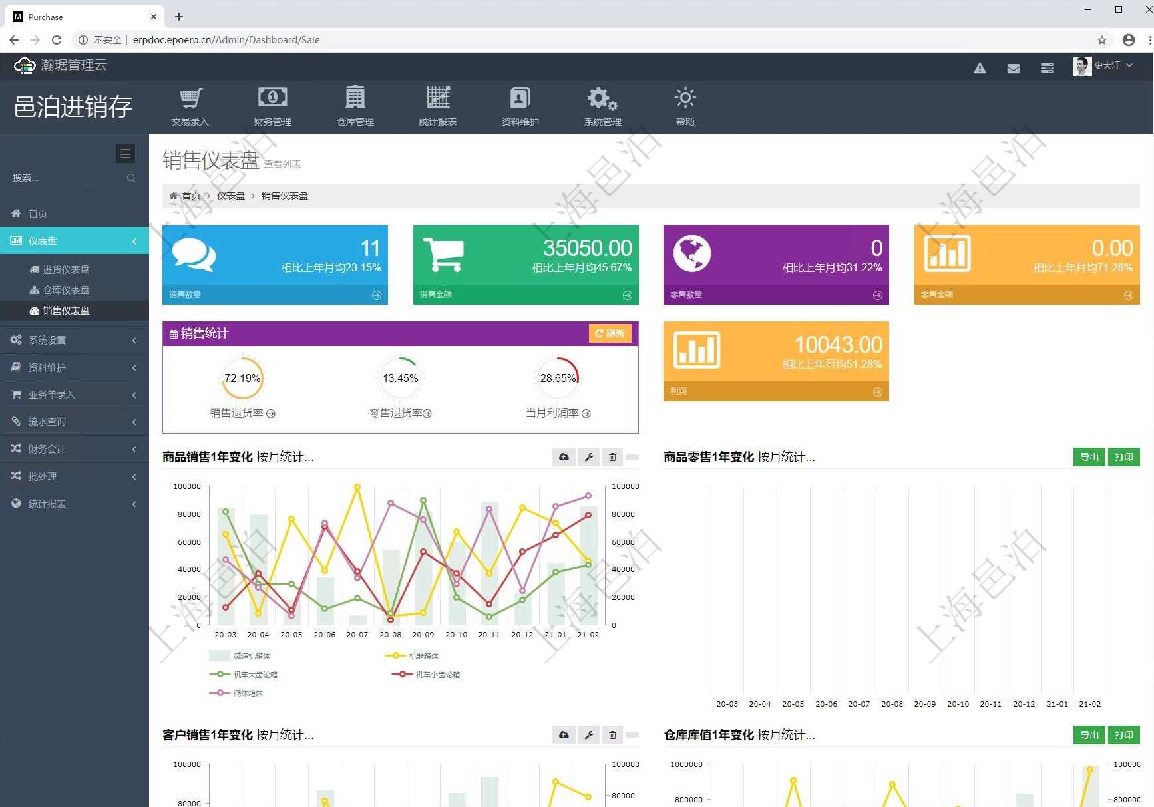1154x807 pixels.
Task: Toggle 阀体箱体 legend series
Action: pyautogui.click(x=236, y=693)
